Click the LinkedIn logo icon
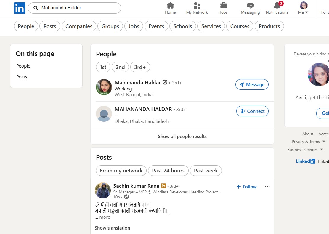Viewport: 329px width, 234px height. (x=20, y=8)
